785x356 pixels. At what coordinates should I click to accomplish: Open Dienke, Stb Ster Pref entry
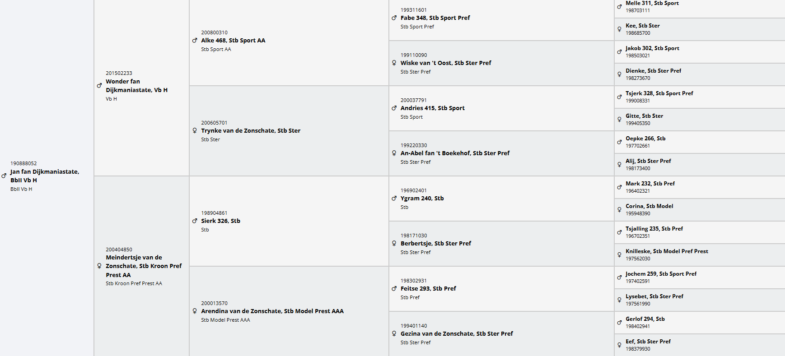coord(653,71)
